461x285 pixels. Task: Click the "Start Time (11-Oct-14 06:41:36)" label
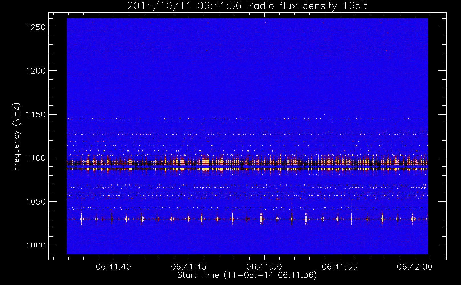pos(247,275)
